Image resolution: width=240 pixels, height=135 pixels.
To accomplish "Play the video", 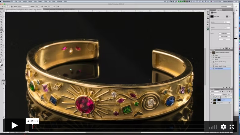I will pos(14,125).
